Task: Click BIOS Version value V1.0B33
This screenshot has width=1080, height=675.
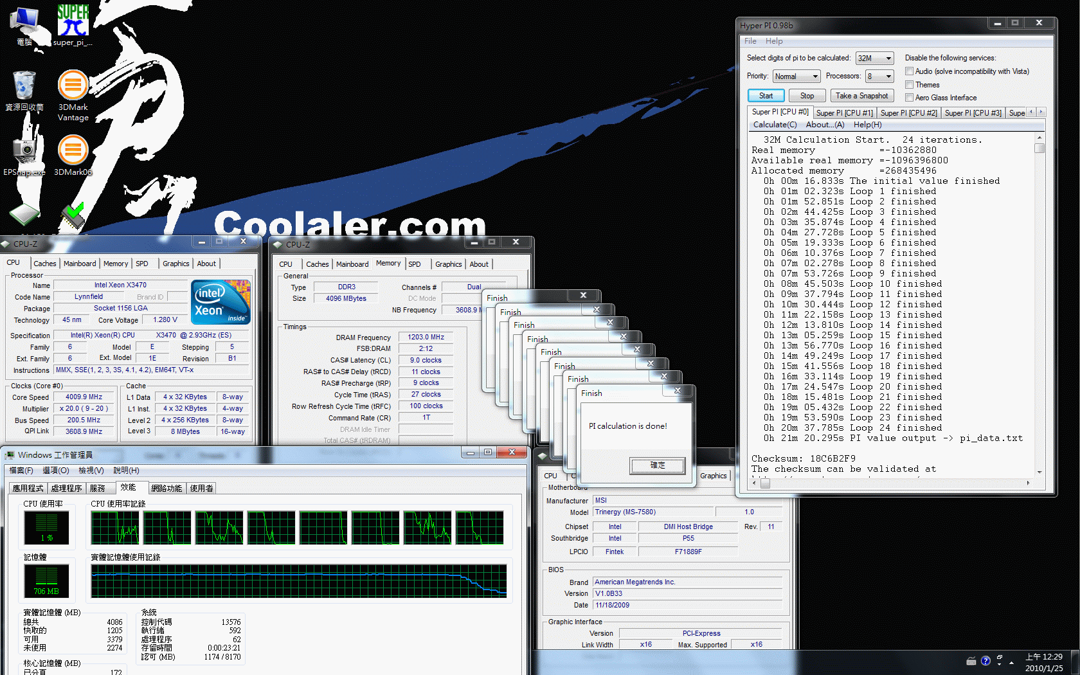Action: click(687, 593)
